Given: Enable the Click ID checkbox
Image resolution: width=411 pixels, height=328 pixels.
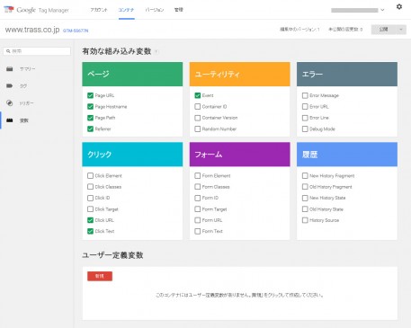Looking at the screenshot, I should click(x=90, y=198).
